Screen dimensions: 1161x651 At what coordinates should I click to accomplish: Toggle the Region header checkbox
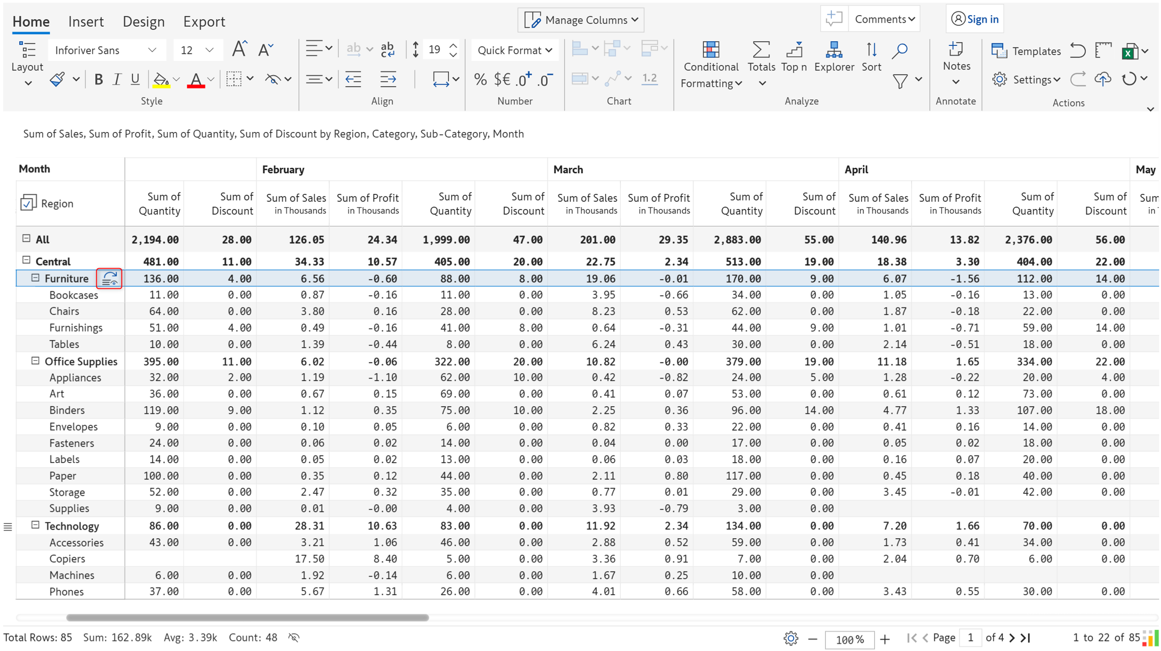pyautogui.click(x=28, y=203)
